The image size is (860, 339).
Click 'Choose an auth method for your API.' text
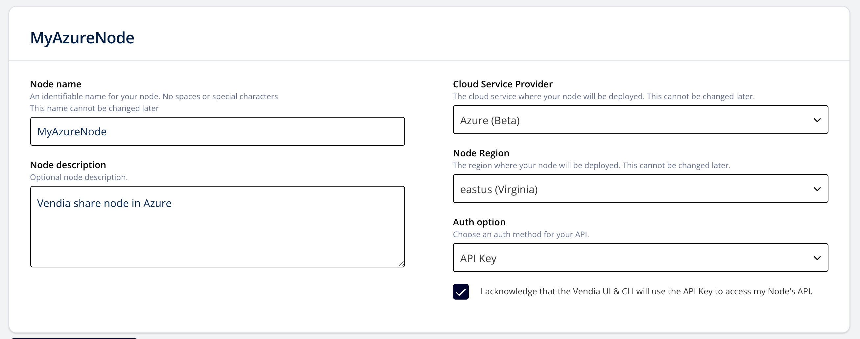521,235
